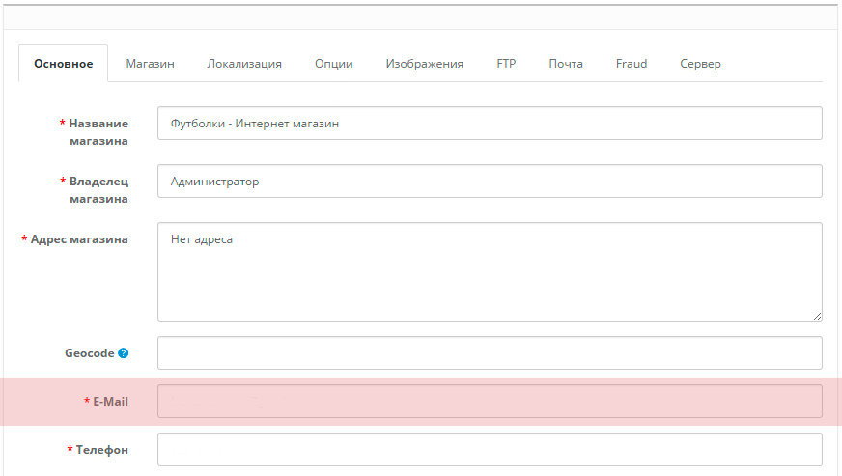Click the Geocode label text
The width and height of the screenshot is (842, 476).
[89, 353]
